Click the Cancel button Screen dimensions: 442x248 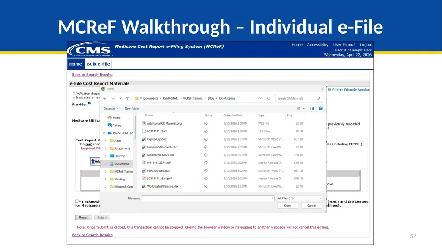pyautogui.click(x=312, y=206)
